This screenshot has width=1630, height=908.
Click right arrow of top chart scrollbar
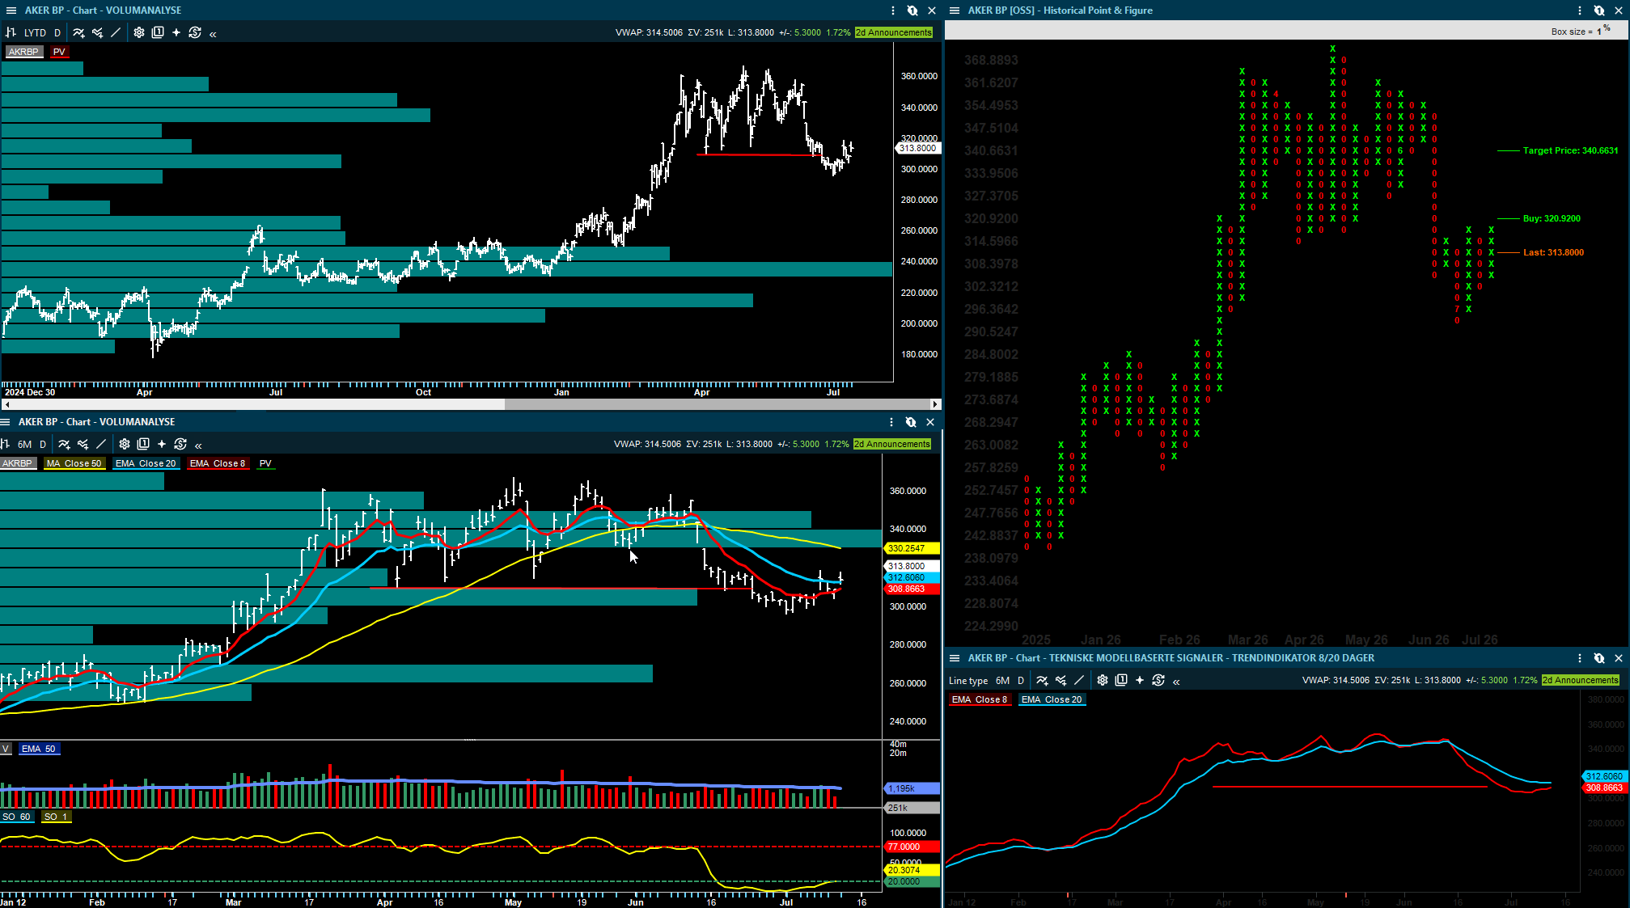[x=936, y=404]
